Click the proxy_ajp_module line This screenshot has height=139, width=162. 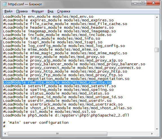pyautogui.click(x=63, y=60)
